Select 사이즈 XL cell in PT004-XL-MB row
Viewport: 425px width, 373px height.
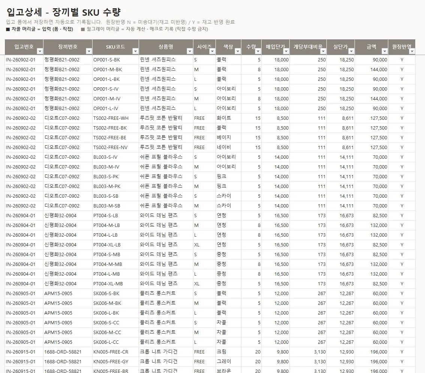point(204,284)
